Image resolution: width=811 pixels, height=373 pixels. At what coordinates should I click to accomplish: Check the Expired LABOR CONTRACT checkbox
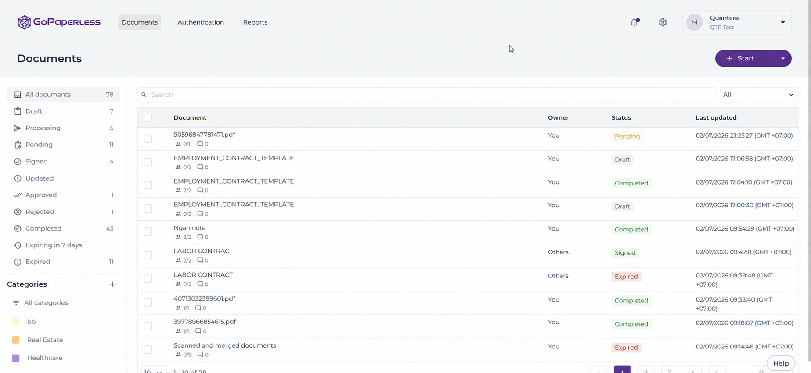(148, 279)
